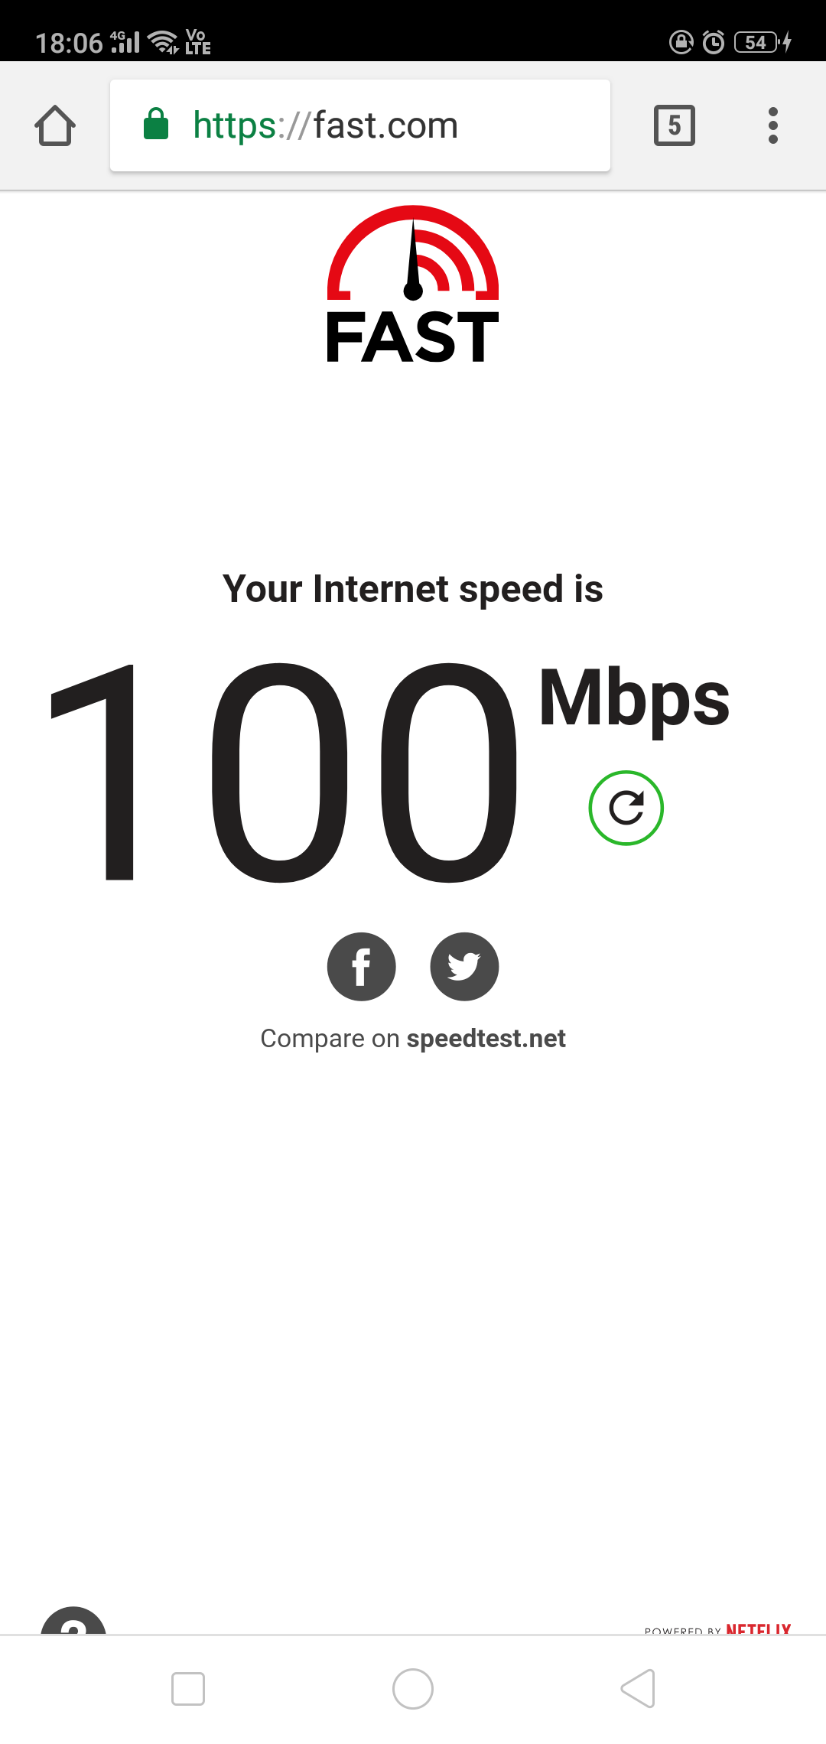The width and height of the screenshot is (826, 1744).
Task: Open the three-dot browser menu
Action: [x=773, y=125]
